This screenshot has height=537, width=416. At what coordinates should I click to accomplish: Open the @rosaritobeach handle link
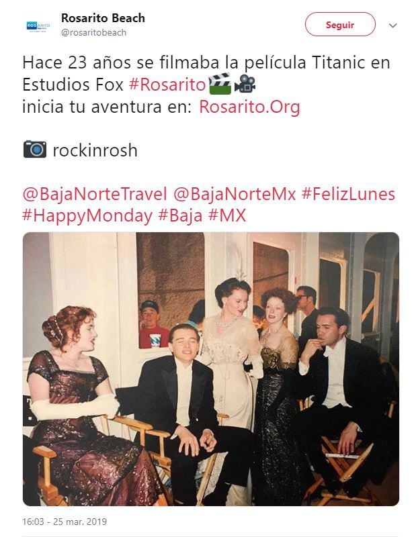pyautogui.click(x=93, y=32)
